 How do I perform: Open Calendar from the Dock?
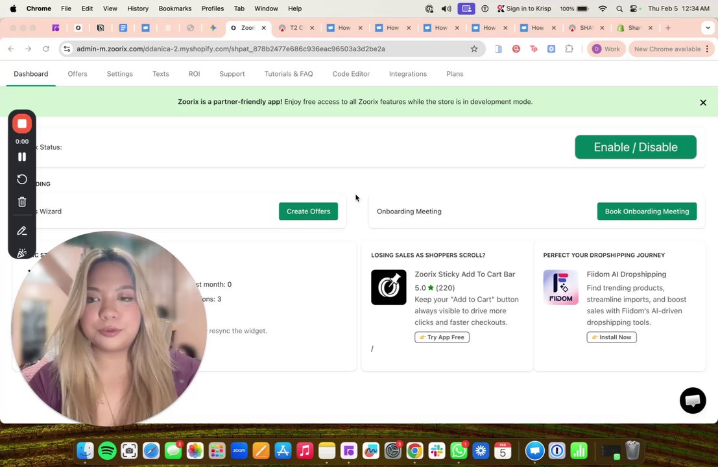502,451
